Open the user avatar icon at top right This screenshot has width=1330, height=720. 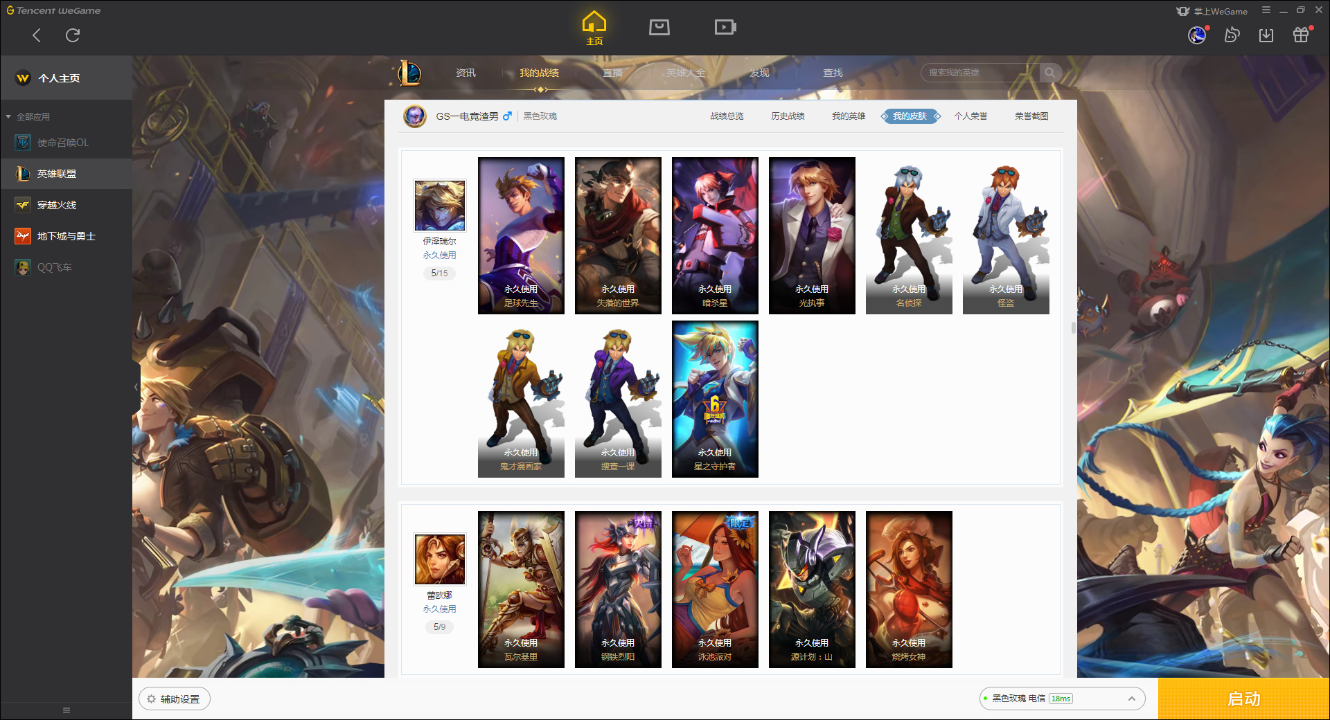(1197, 35)
